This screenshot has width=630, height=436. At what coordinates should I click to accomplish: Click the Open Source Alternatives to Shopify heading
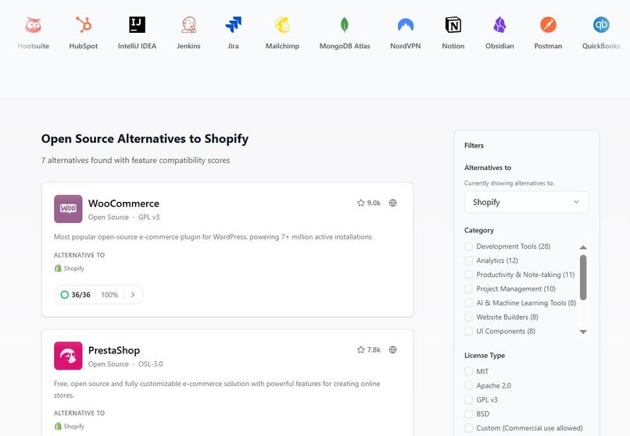click(x=145, y=139)
